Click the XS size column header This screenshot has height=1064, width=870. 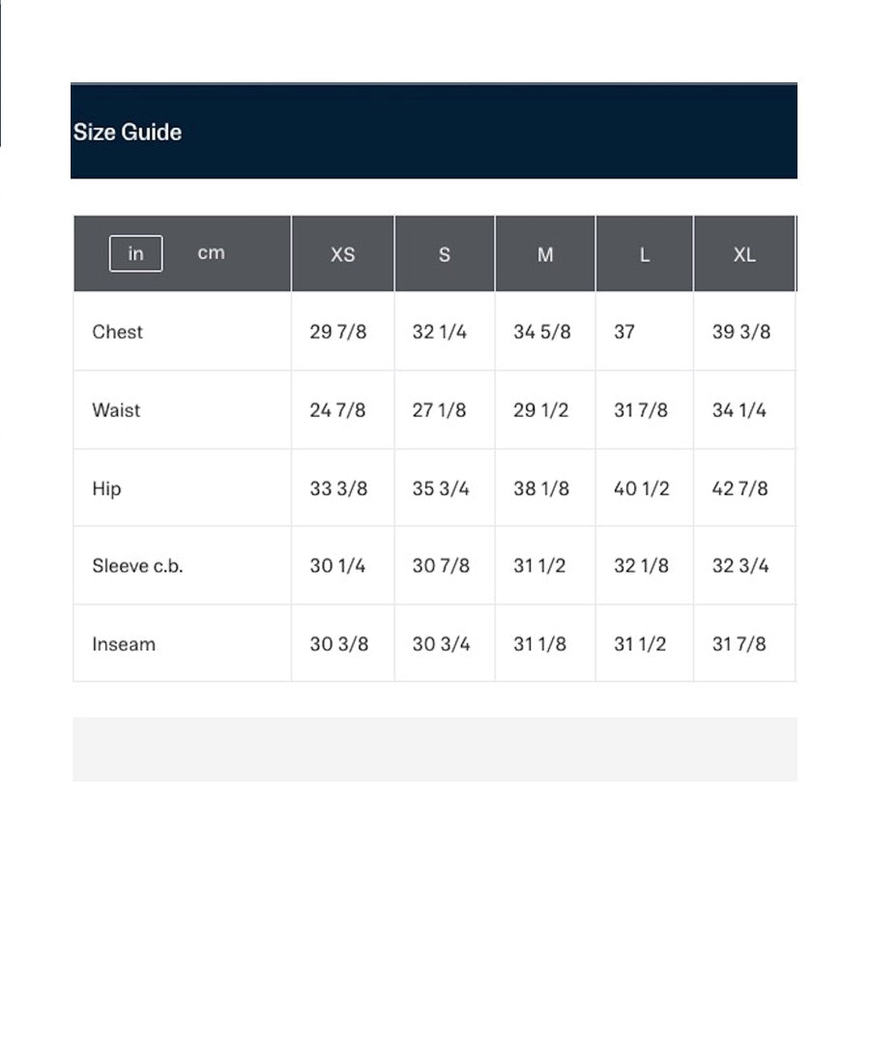point(342,254)
